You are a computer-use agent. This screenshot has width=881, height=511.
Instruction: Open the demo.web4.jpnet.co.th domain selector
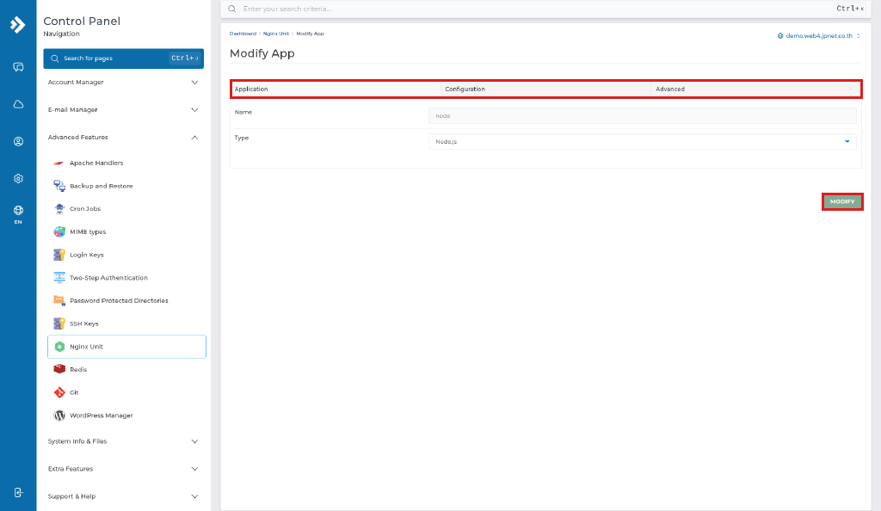[819, 36]
